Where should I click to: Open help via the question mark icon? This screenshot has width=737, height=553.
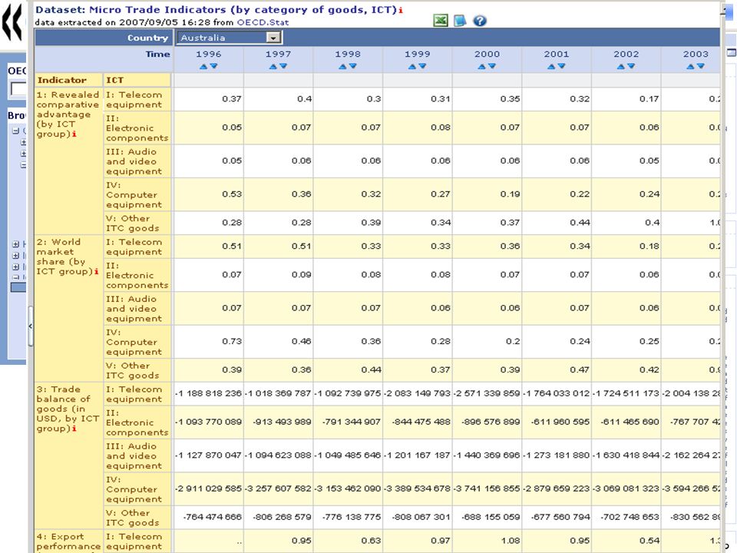(479, 21)
